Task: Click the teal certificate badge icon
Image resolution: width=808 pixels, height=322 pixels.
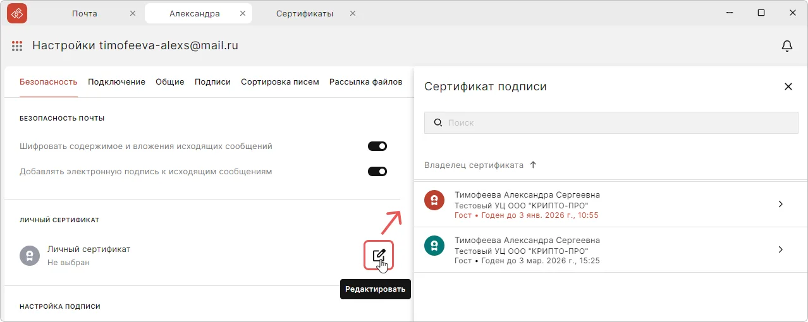Action: point(434,246)
